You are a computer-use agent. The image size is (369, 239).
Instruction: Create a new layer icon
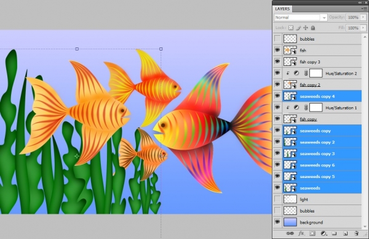(345, 233)
